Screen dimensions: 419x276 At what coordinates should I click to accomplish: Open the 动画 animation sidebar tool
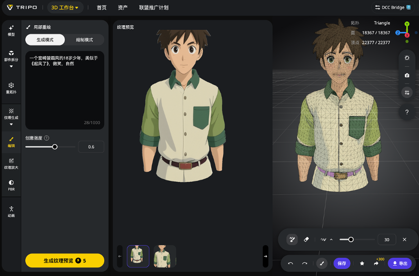pos(11,211)
